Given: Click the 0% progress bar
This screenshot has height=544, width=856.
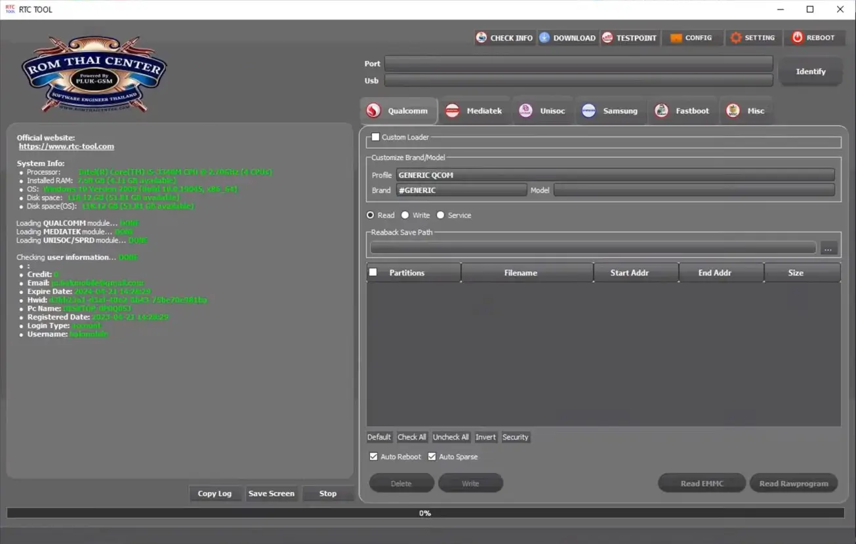Looking at the screenshot, I should coord(425,513).
